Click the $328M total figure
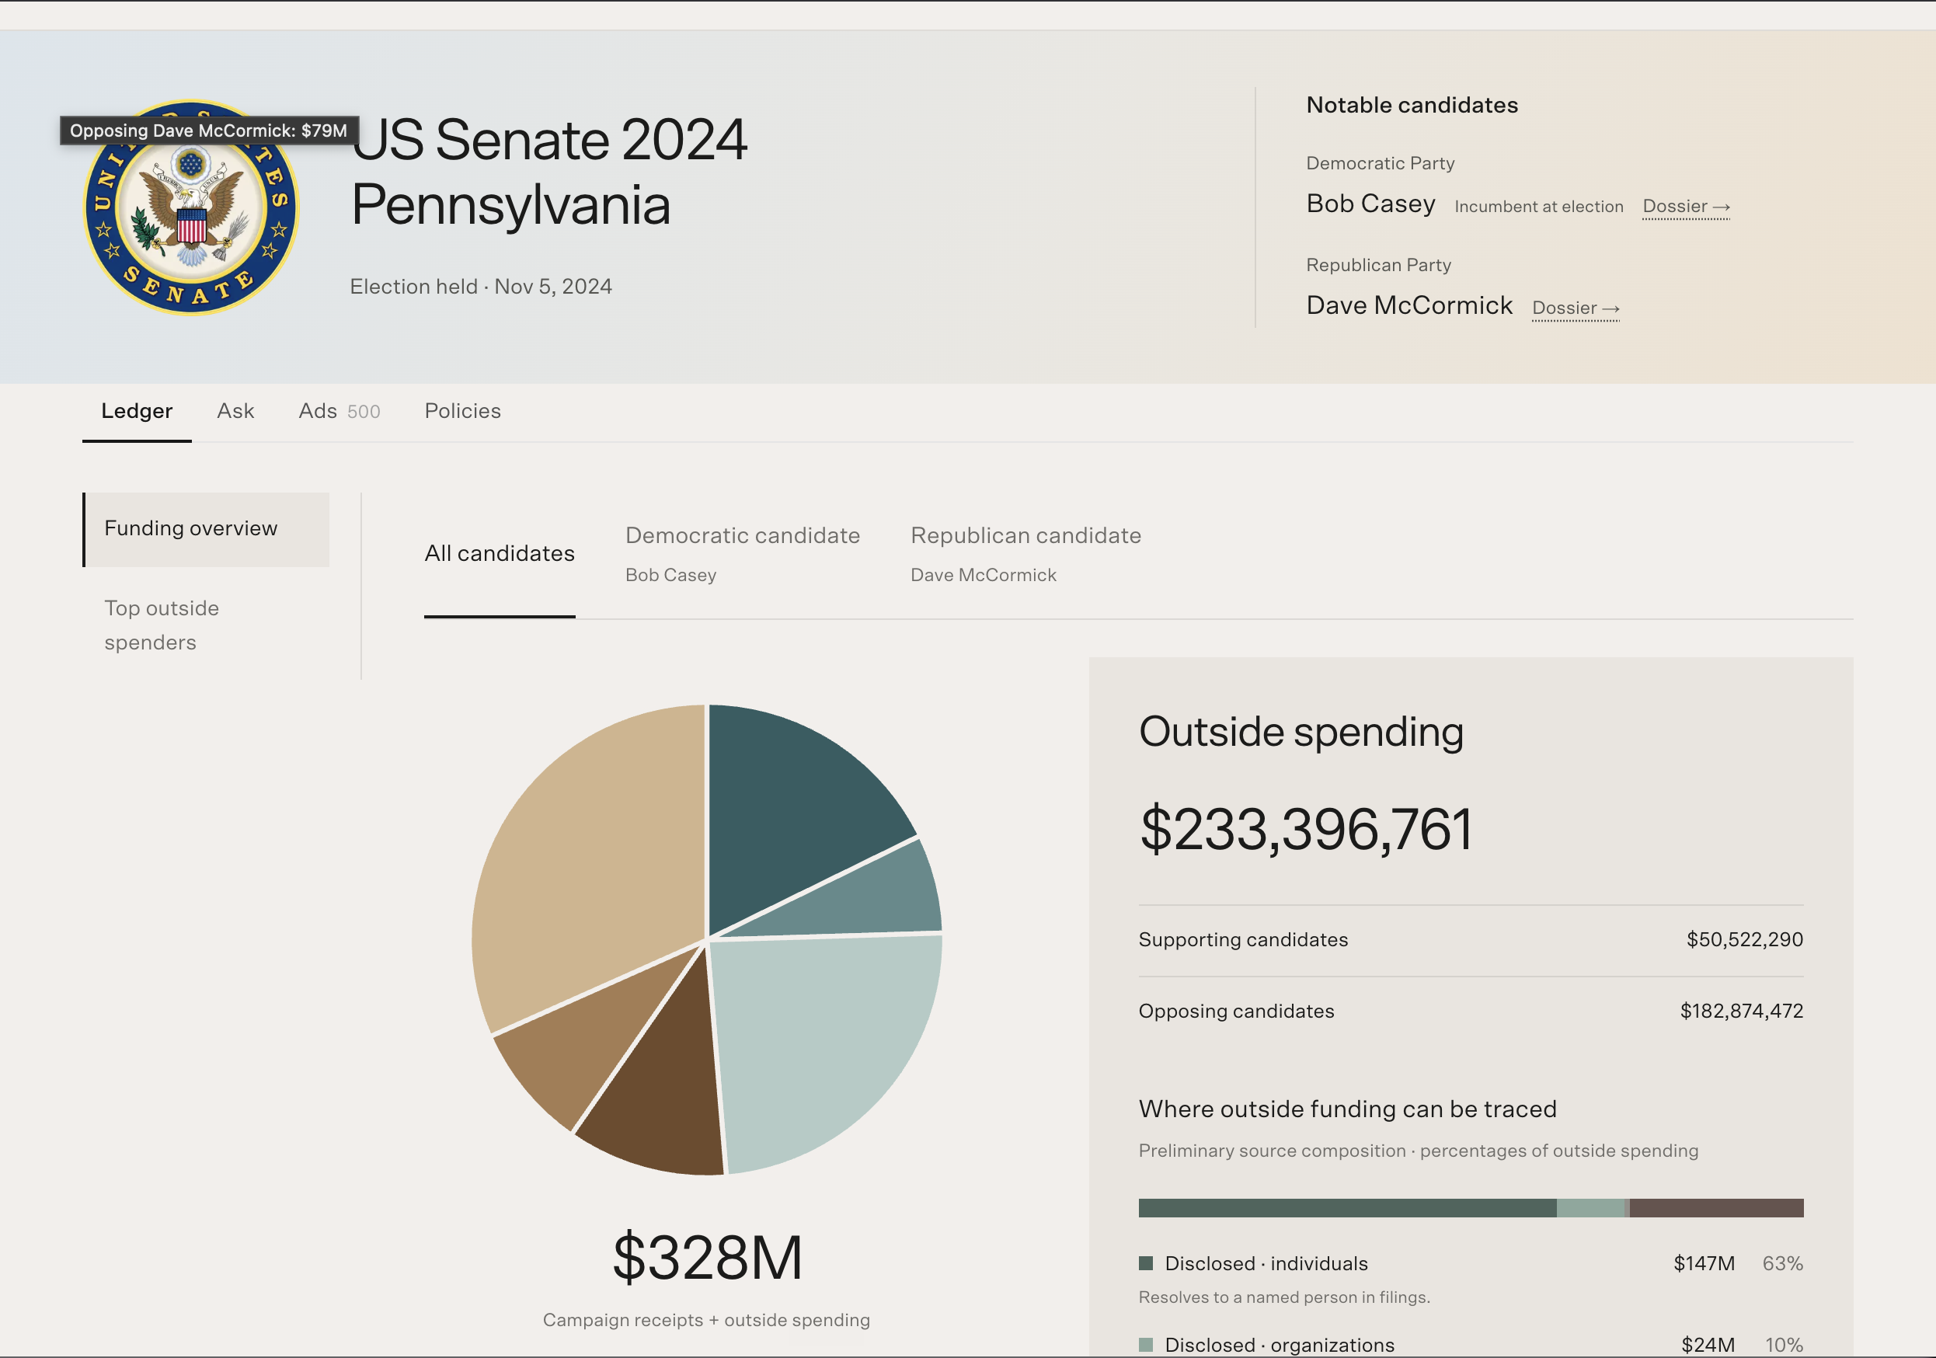The height and width of the screenshot is (1358, 1936). (x=708, y=1258)
